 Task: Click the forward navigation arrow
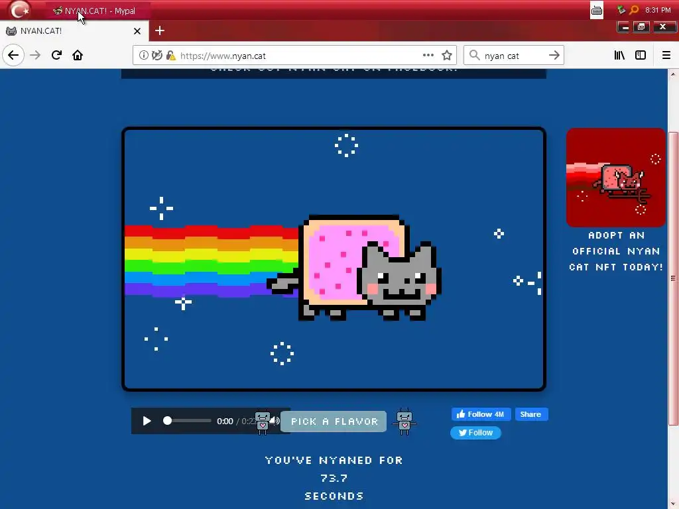coord(35,56)
